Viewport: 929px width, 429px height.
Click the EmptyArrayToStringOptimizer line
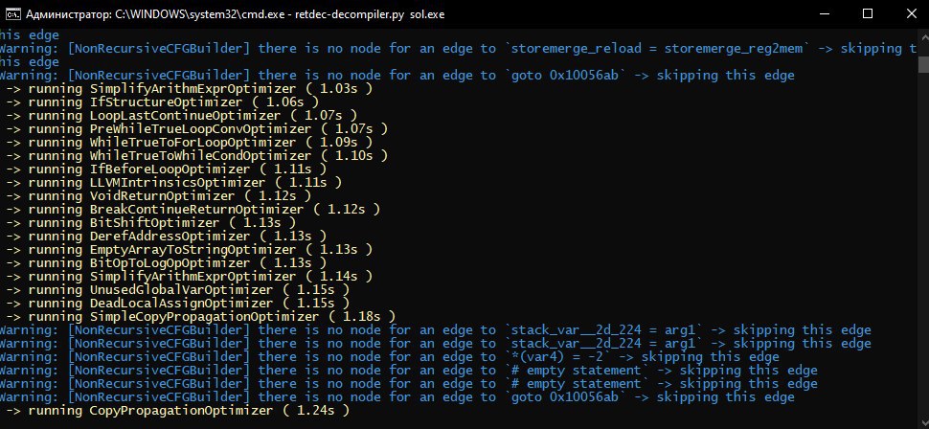tap(189, 250)
